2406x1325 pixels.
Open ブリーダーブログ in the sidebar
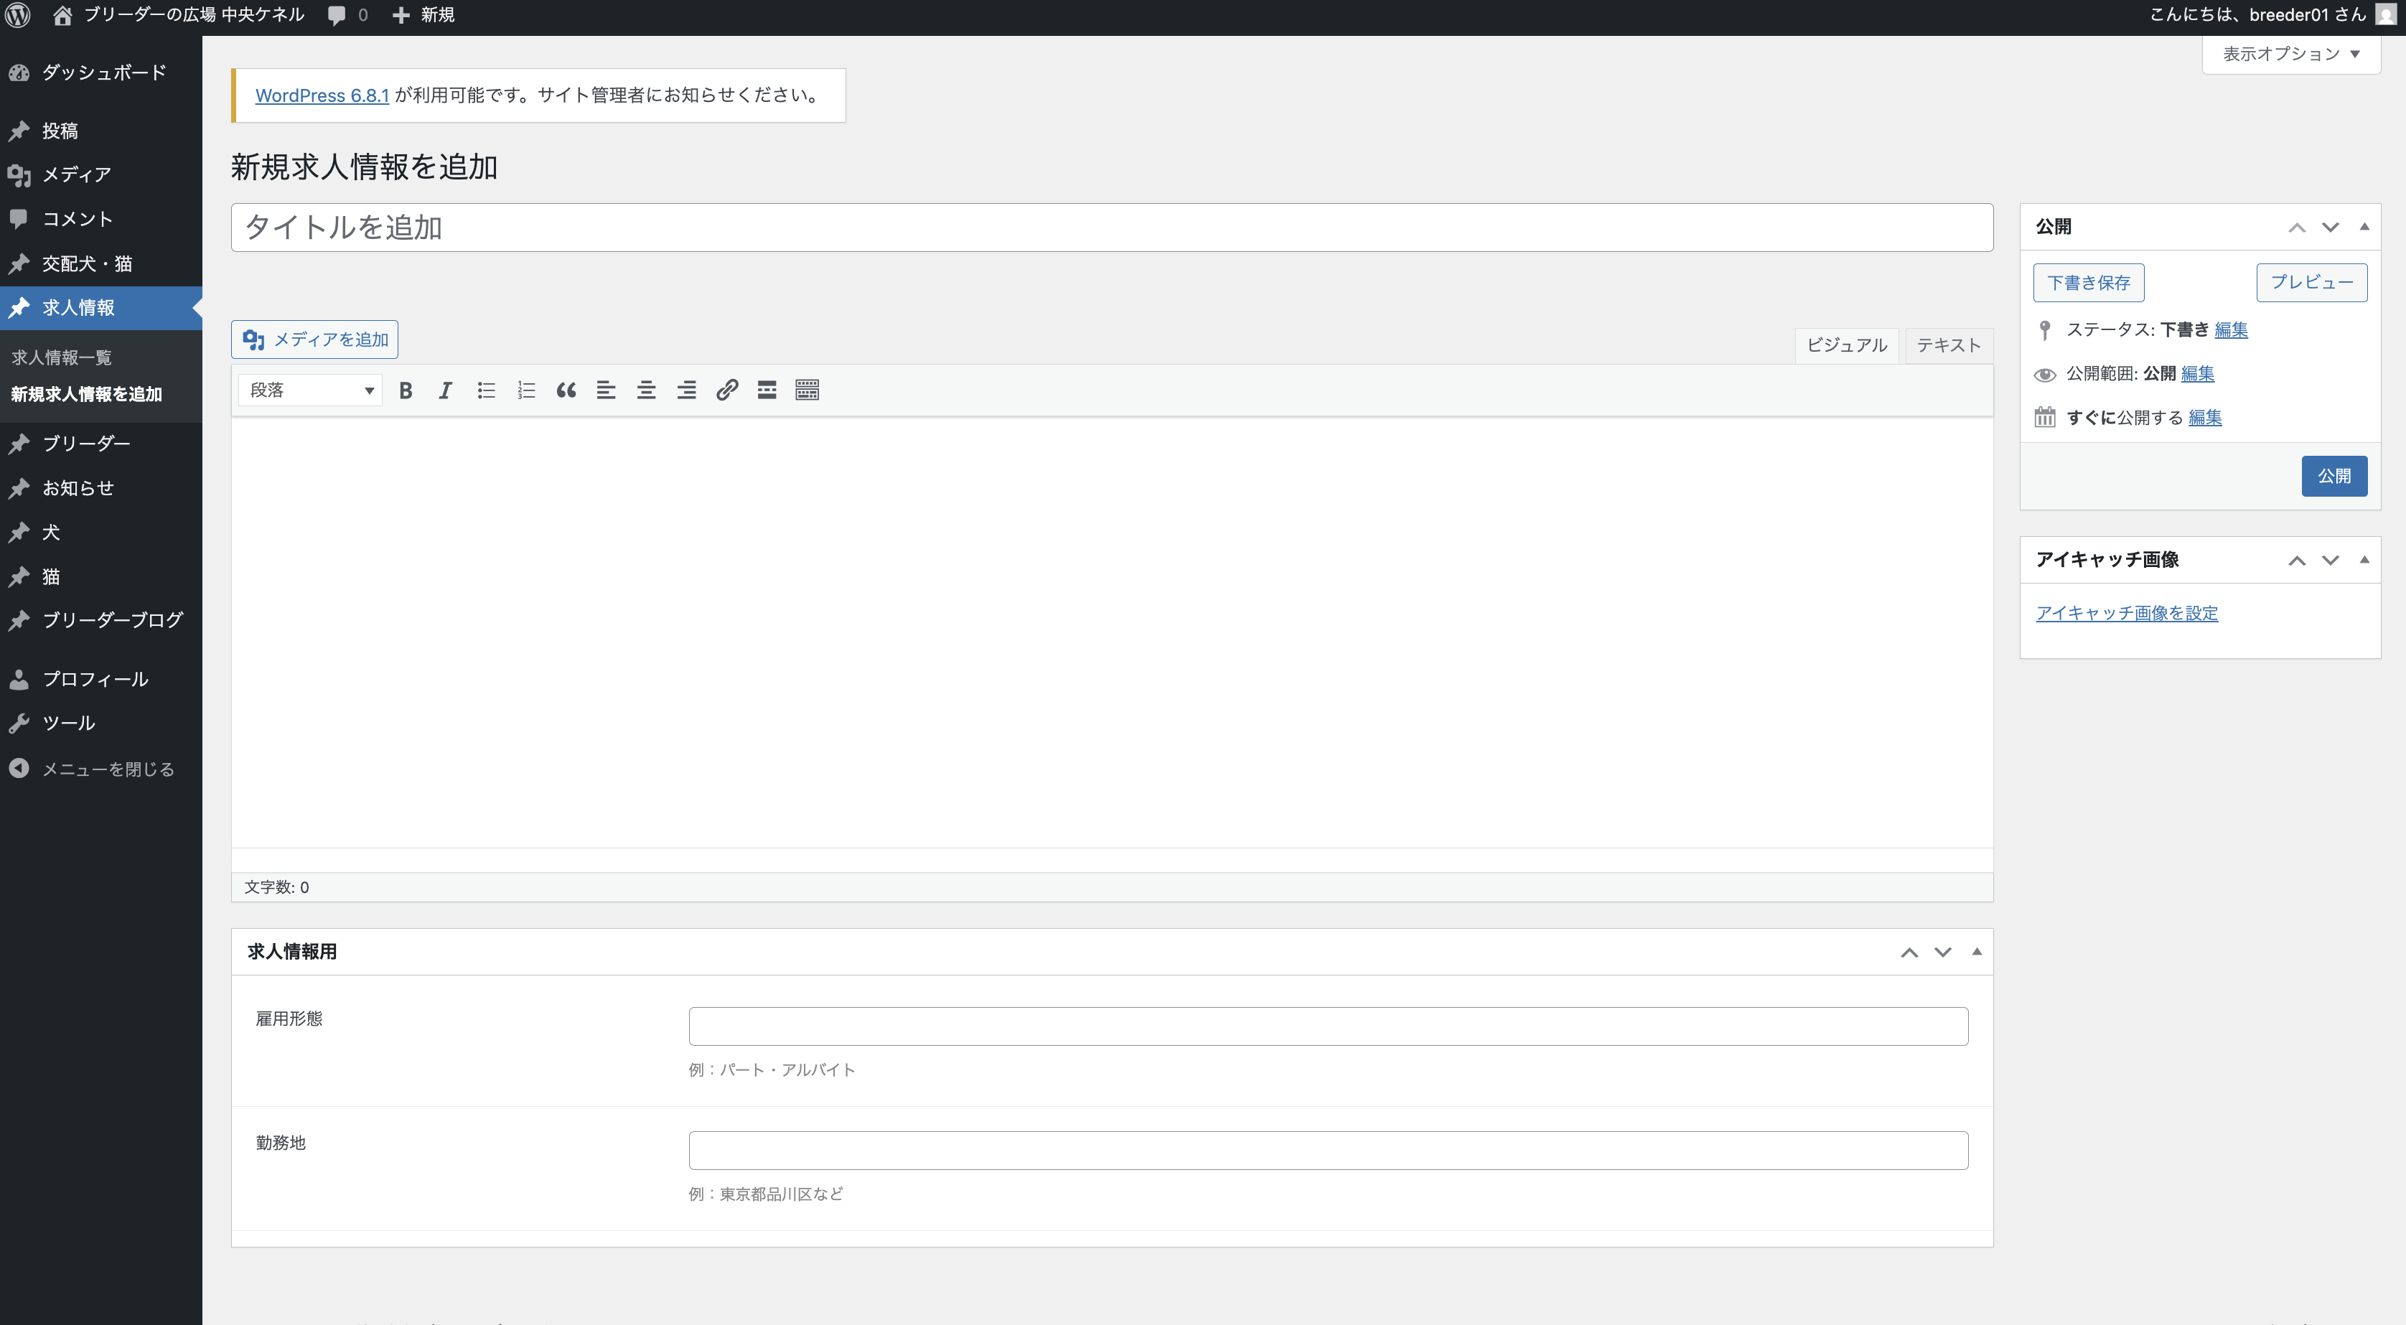pyautogui.click(x=101, y=621)
